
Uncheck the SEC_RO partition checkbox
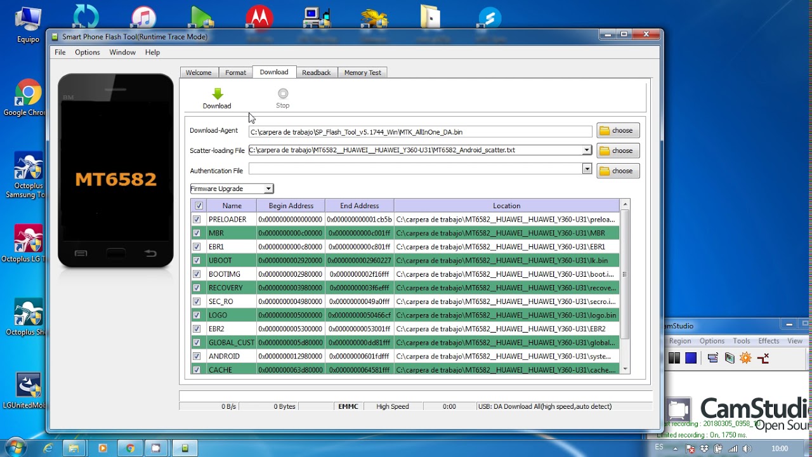(197, 301)
